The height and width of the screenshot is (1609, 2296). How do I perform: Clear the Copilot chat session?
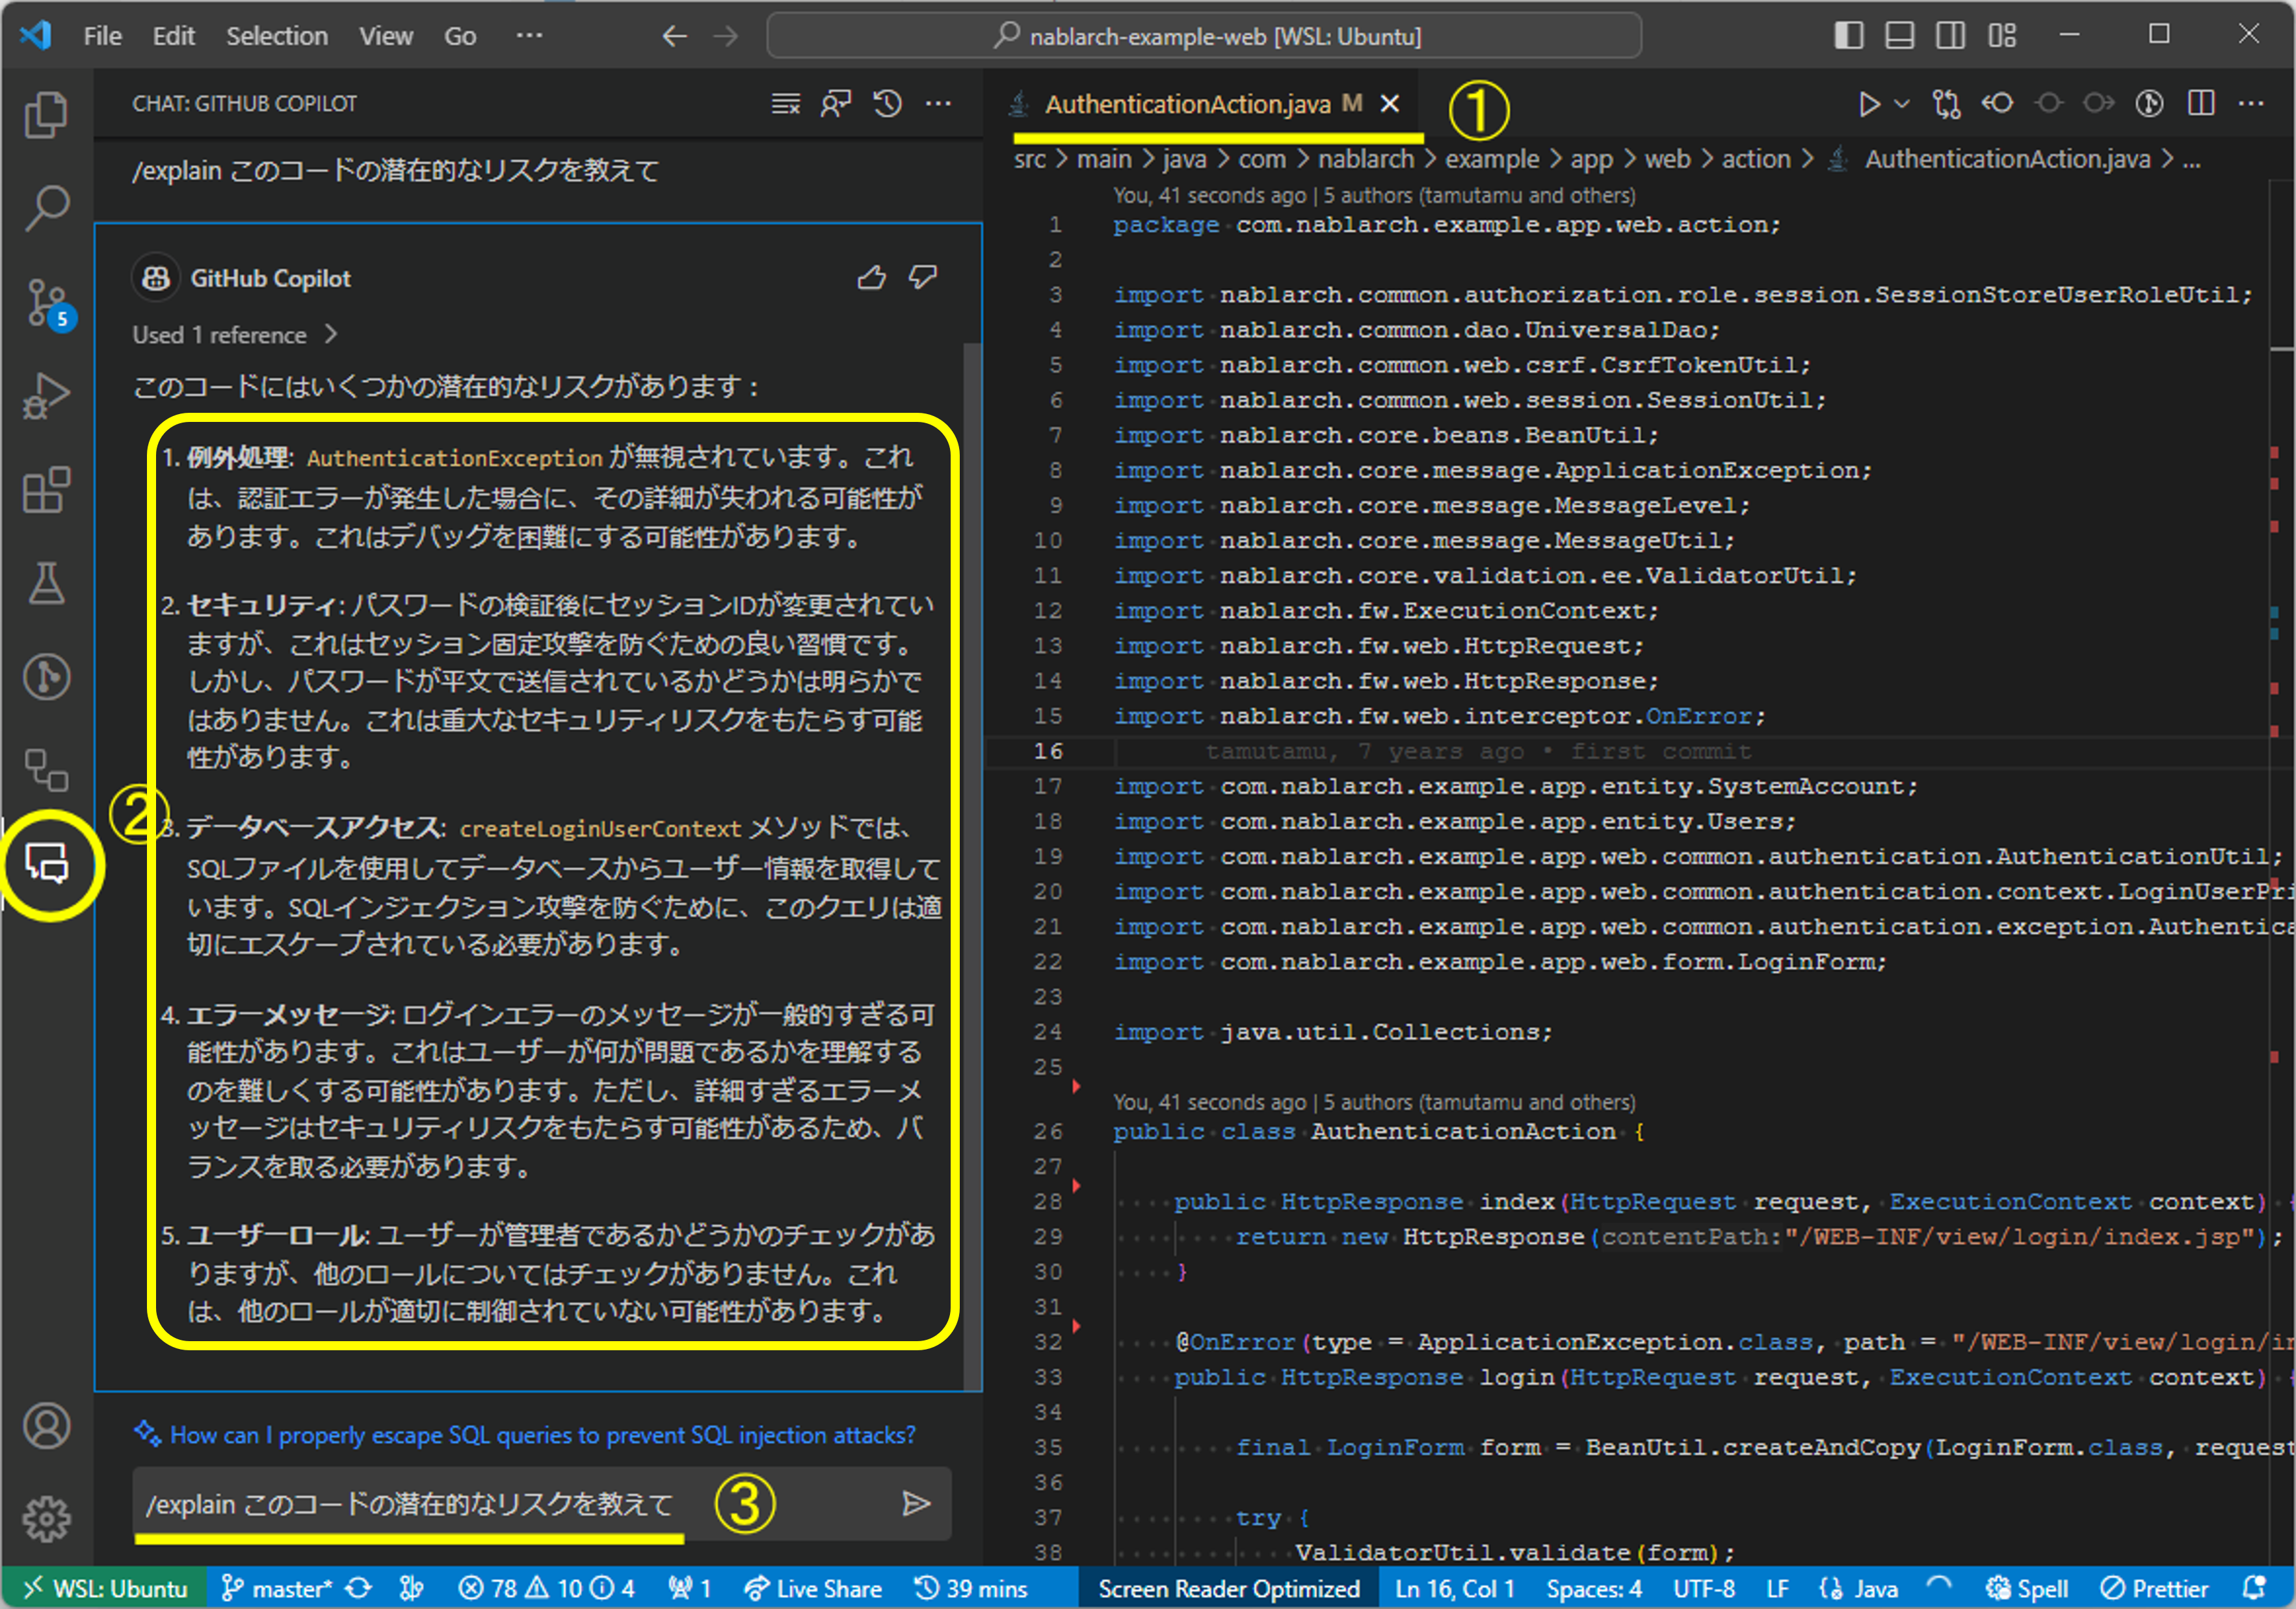point(786,103)
